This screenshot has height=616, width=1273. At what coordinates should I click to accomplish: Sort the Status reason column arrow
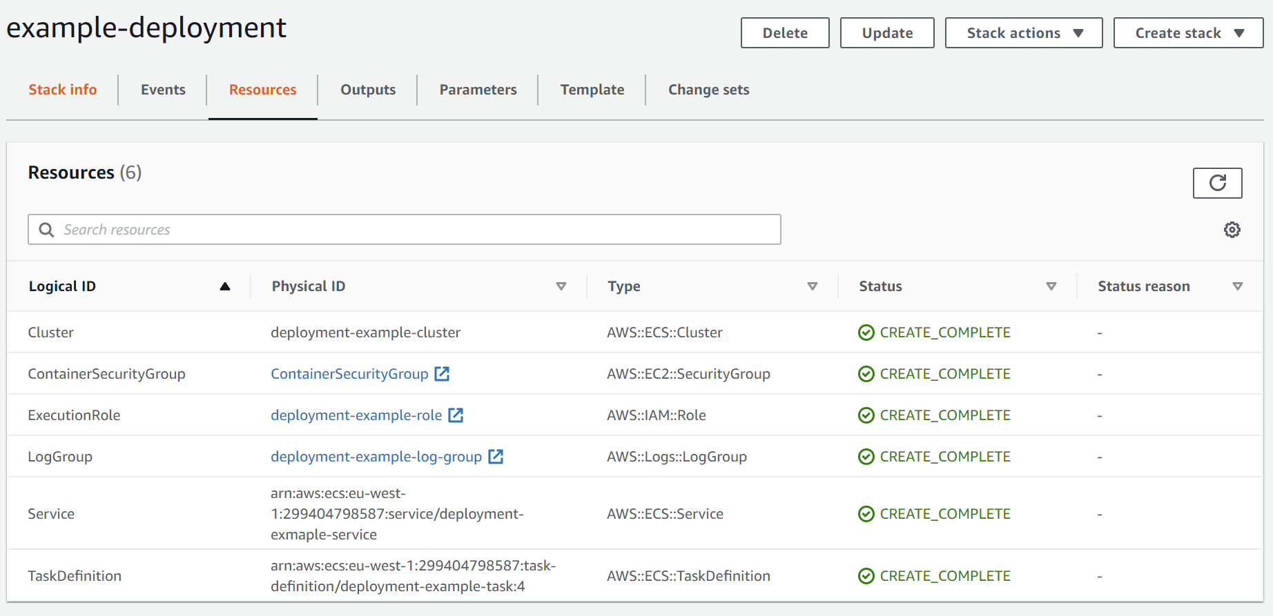tap(1237, 286)
